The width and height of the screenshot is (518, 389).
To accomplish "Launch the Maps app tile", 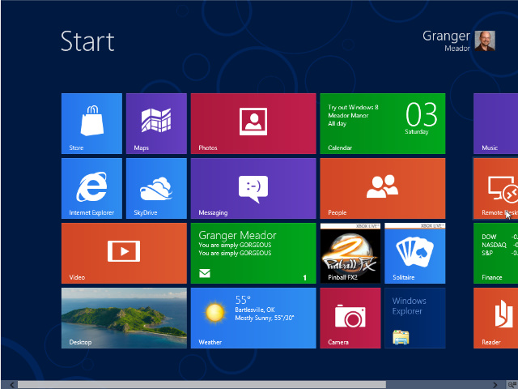I will click(156, 123).
